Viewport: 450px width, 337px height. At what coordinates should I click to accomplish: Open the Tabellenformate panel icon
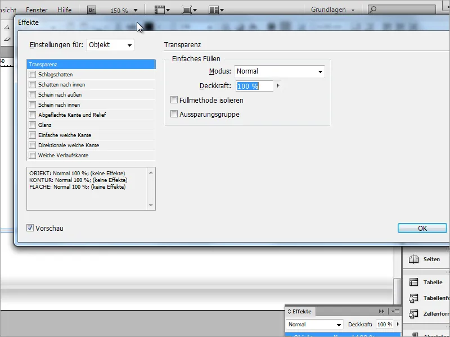click(x=413, y=298)
